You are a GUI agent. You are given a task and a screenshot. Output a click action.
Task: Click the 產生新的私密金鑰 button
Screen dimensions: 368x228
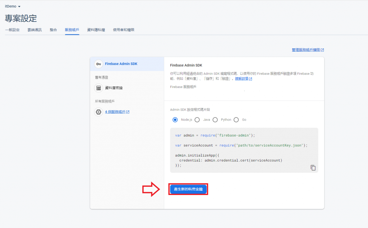pyautogui.click(x=188, y=189)
